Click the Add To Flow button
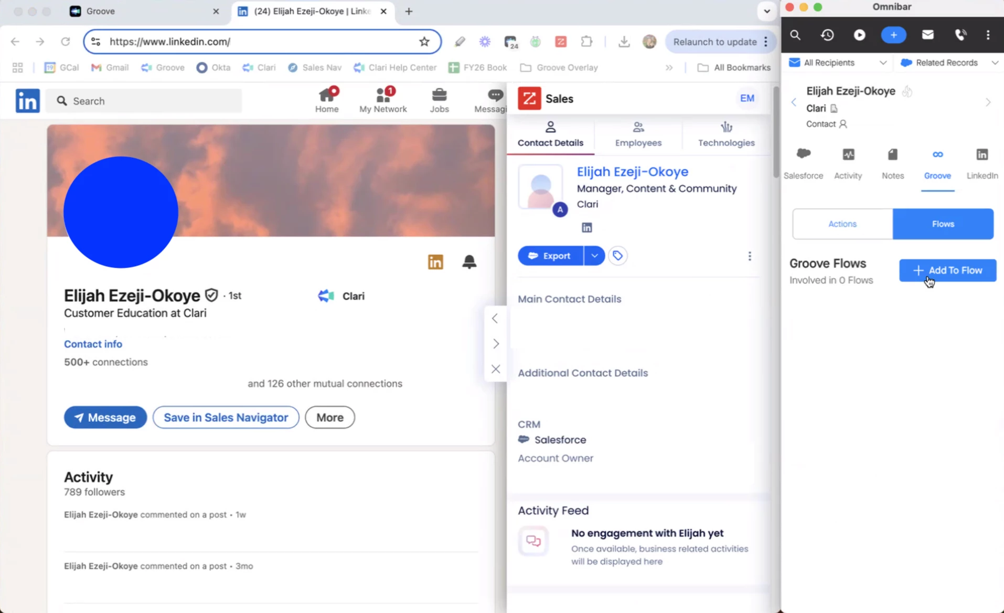 947,270
